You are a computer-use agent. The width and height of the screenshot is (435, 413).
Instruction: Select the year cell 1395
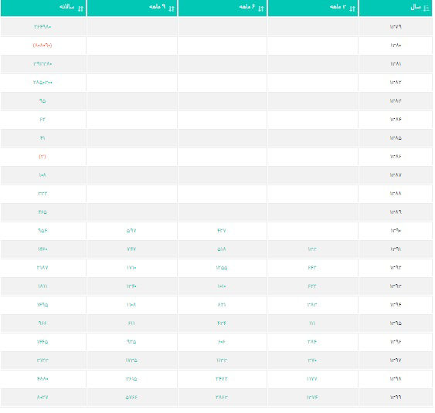click(x=396, y=323)
